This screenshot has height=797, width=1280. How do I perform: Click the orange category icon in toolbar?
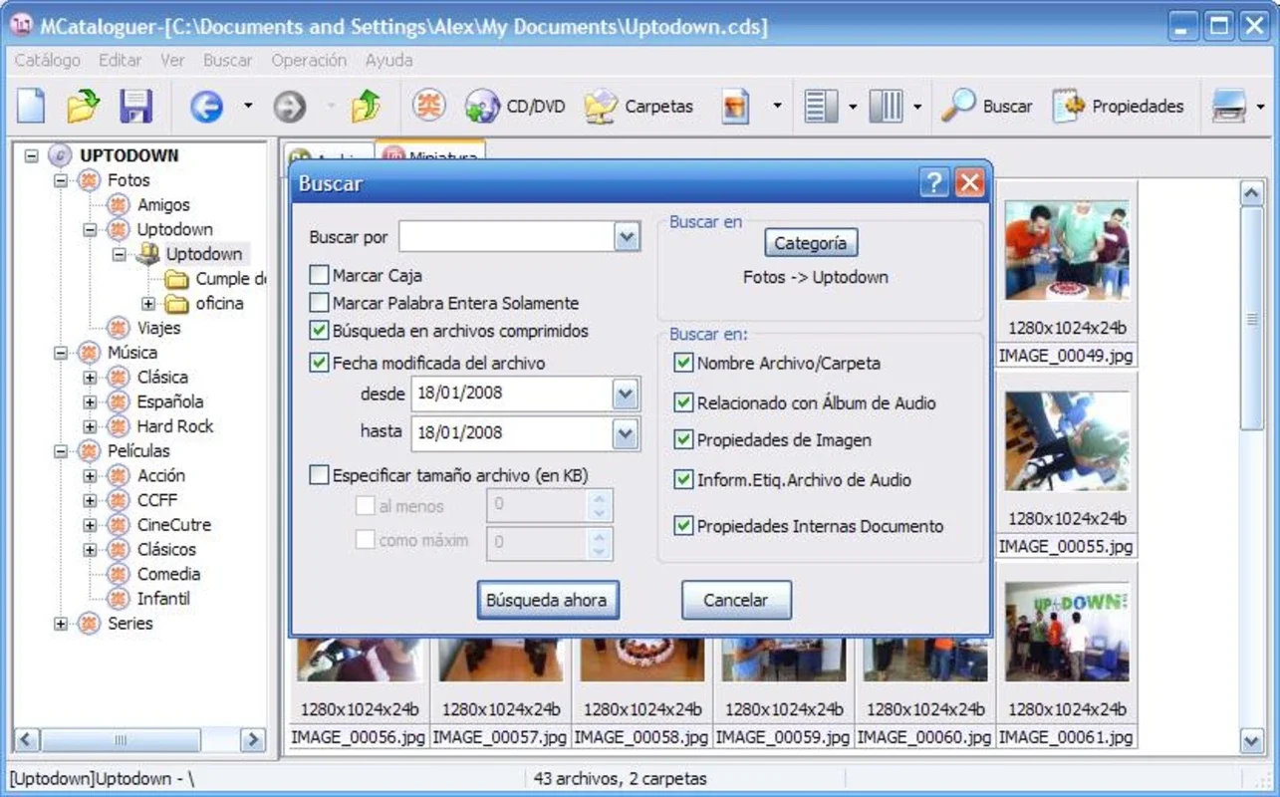pos(429,105)
